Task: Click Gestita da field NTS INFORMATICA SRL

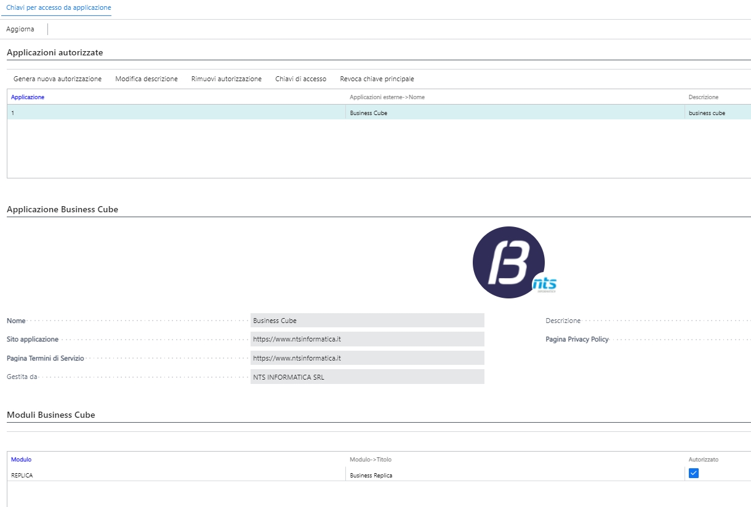Action: [x=367, y=377]
